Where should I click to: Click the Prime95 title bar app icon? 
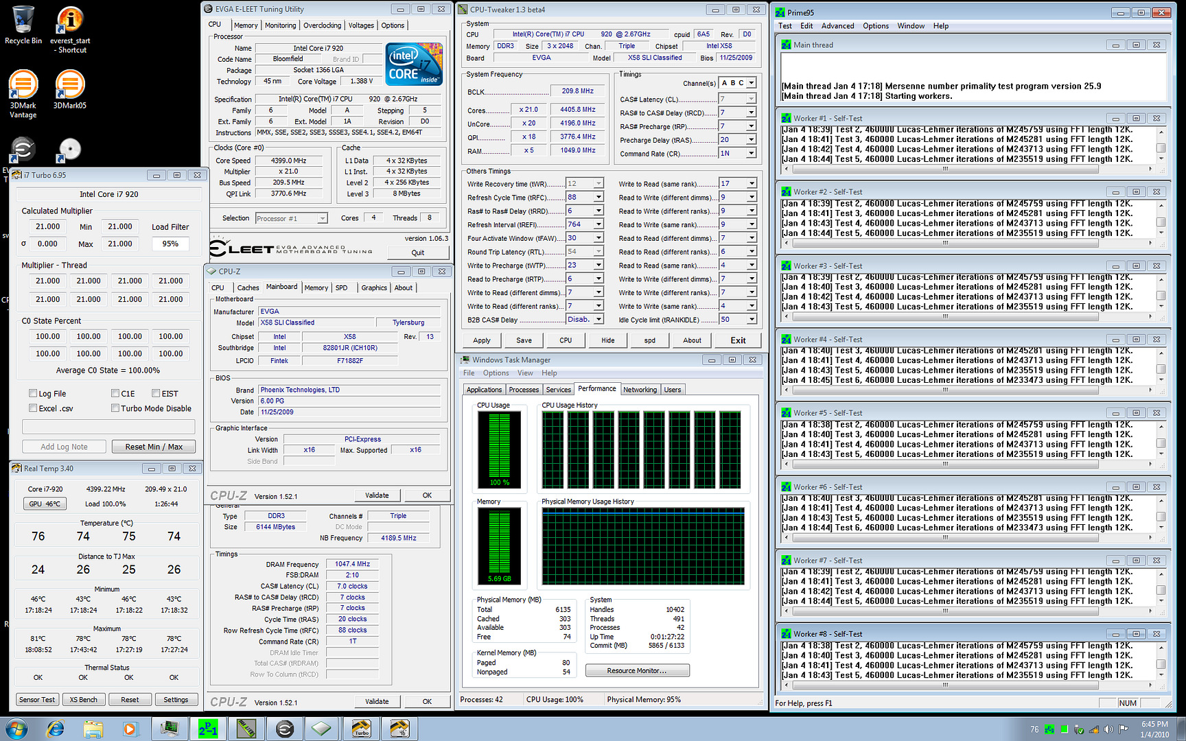click(x=780, y=12)
